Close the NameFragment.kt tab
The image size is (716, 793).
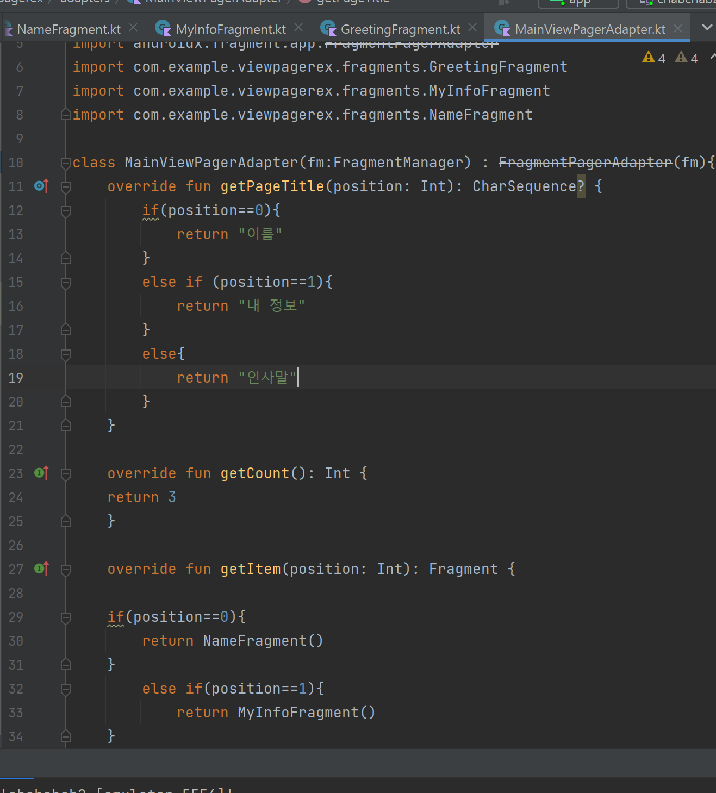(x=134, y=28)
